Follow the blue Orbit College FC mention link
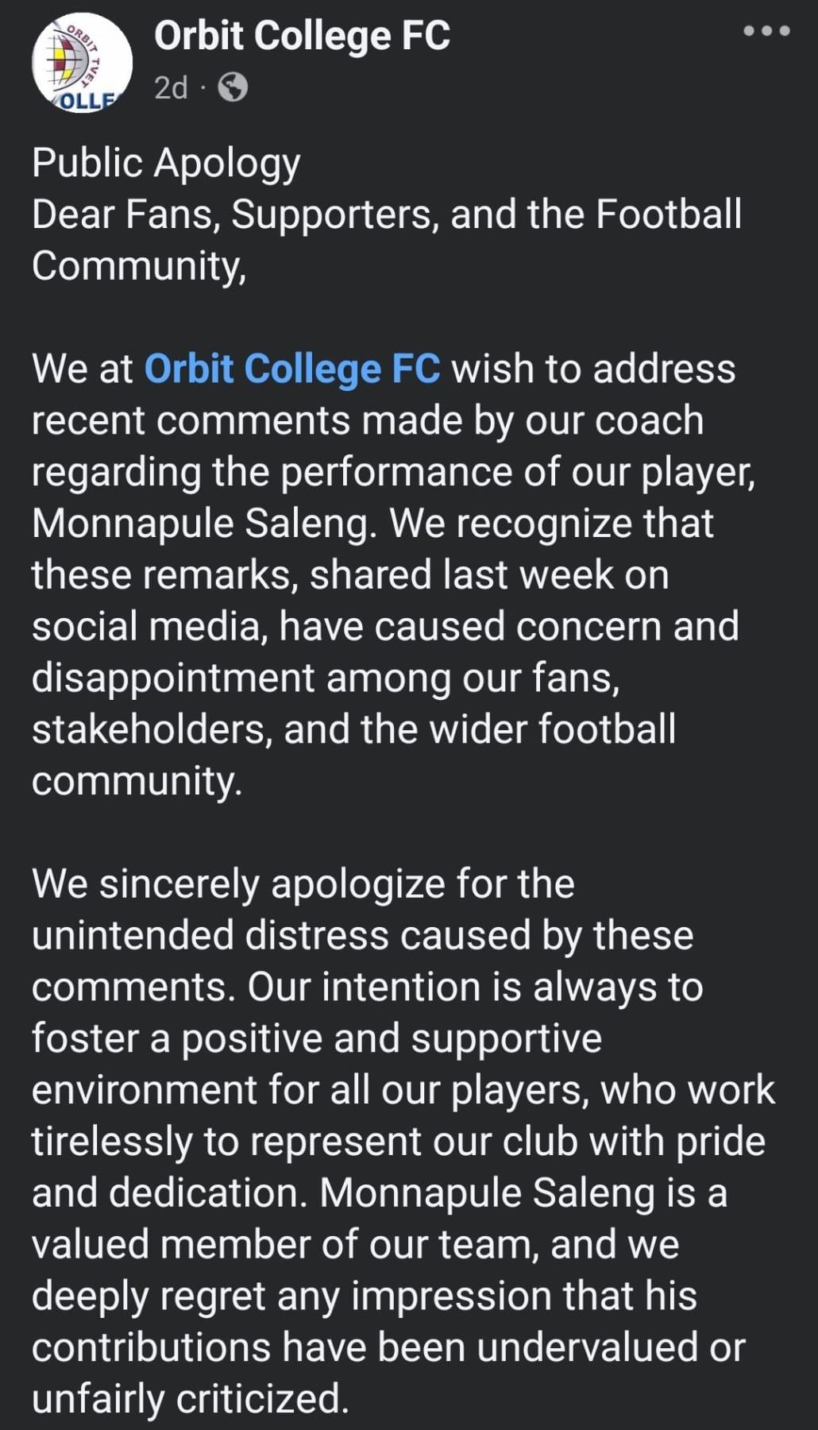 click(291, 369)
